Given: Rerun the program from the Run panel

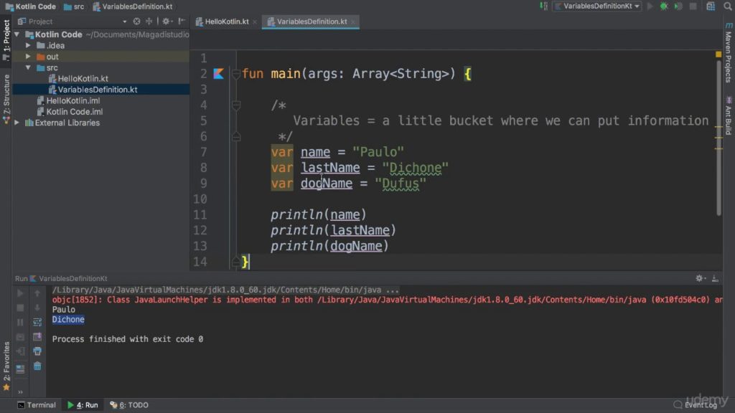Looking at the screenshot, I should coord(20,293).
